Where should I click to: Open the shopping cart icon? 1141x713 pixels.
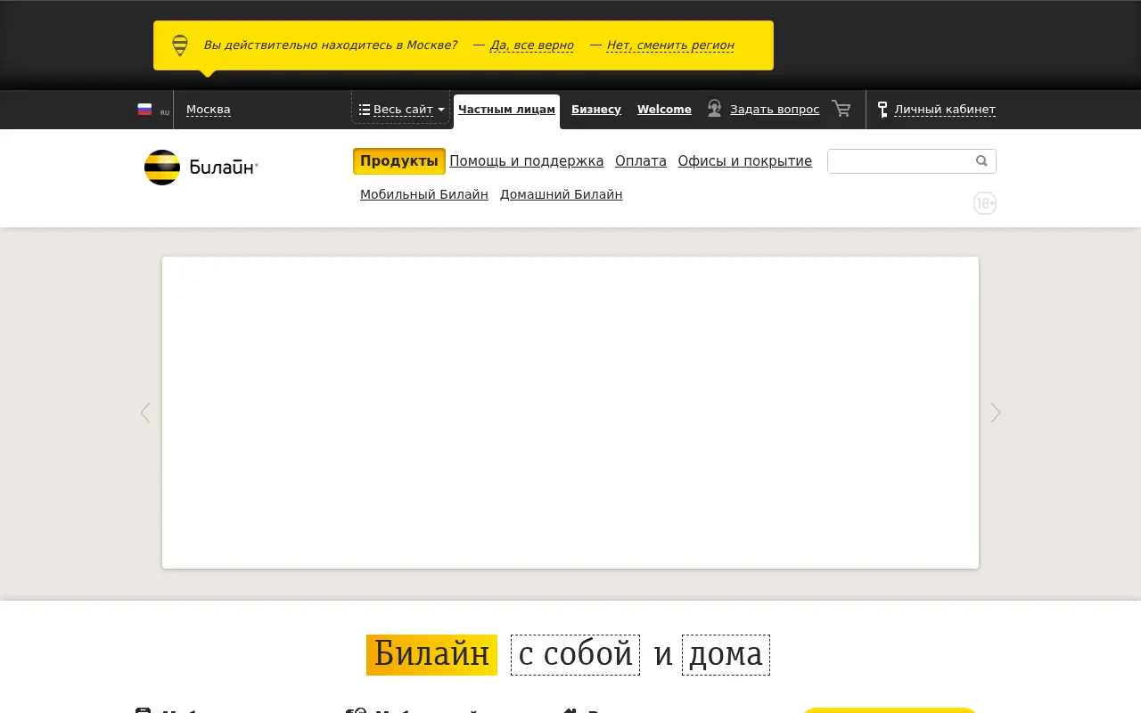pos(841,109)
